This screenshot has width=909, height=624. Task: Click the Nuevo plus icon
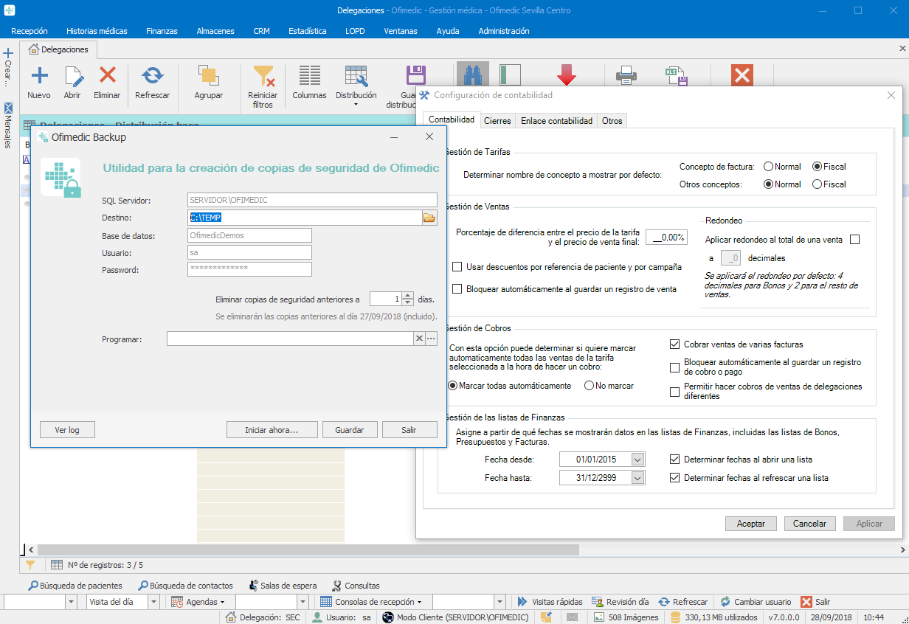point(38,76)
